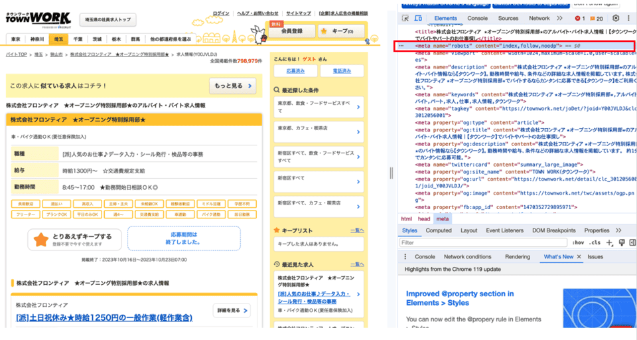Screen dimensions: 637x340
Task: Activate the DevTools inspect element picker icon
Action: pyautogui.click(x=405, y=19)
